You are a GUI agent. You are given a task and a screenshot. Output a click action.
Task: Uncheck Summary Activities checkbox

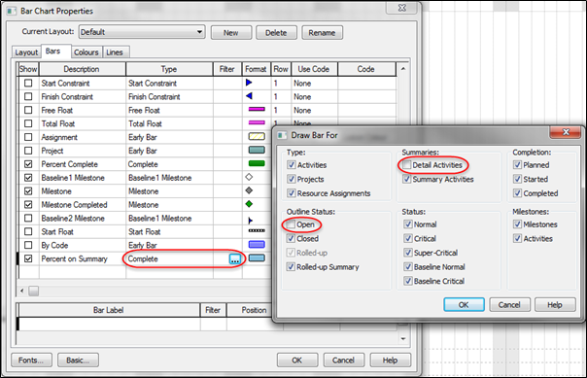407,179
